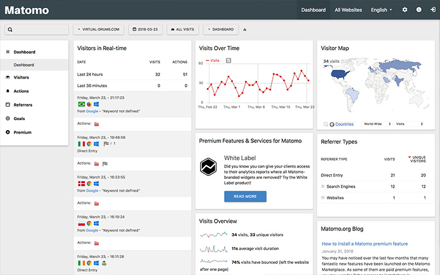Click the sign out icon
Image resolution: width=440 pixels, height=275 pixels.
click(x=432, y=10)
